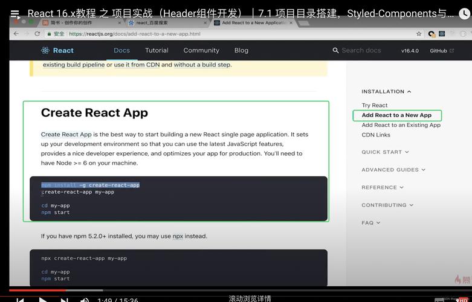Click the React brand text
This screenshot has width=472, height=302.
[x=63, y=51]
